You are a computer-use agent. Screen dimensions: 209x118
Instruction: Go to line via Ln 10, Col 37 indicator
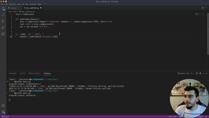(172, 117)
